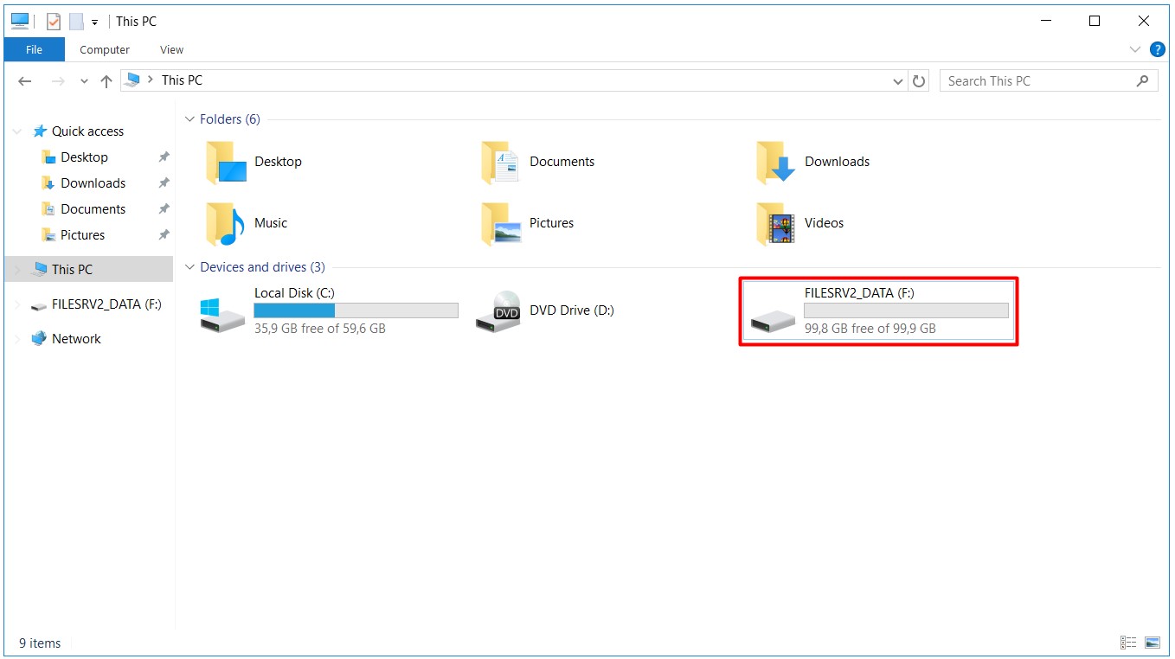Click the search magnifier icon

click(1143, 80)
